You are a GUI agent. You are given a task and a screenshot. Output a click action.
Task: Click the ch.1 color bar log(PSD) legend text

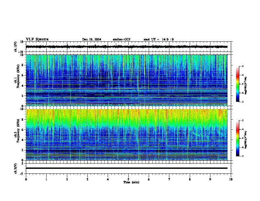pyautogui.click(x=246, y=86)
